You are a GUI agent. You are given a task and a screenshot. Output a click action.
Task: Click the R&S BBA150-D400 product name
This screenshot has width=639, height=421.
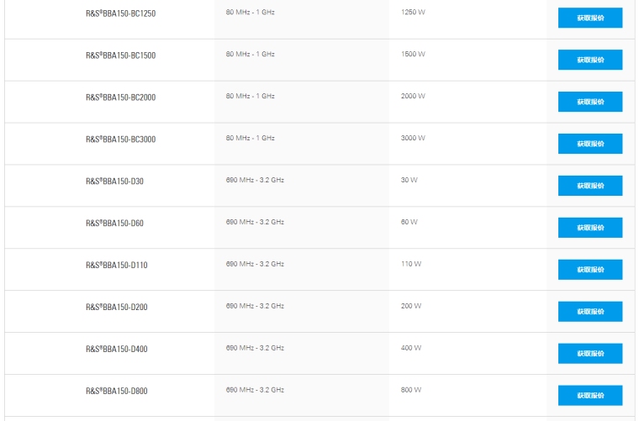116,350
